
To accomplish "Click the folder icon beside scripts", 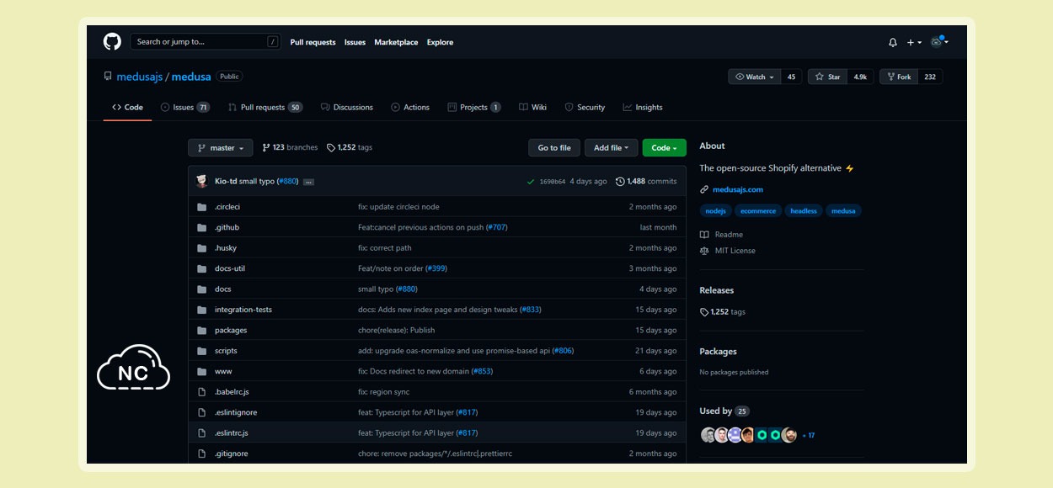I will tap(201, 351).
